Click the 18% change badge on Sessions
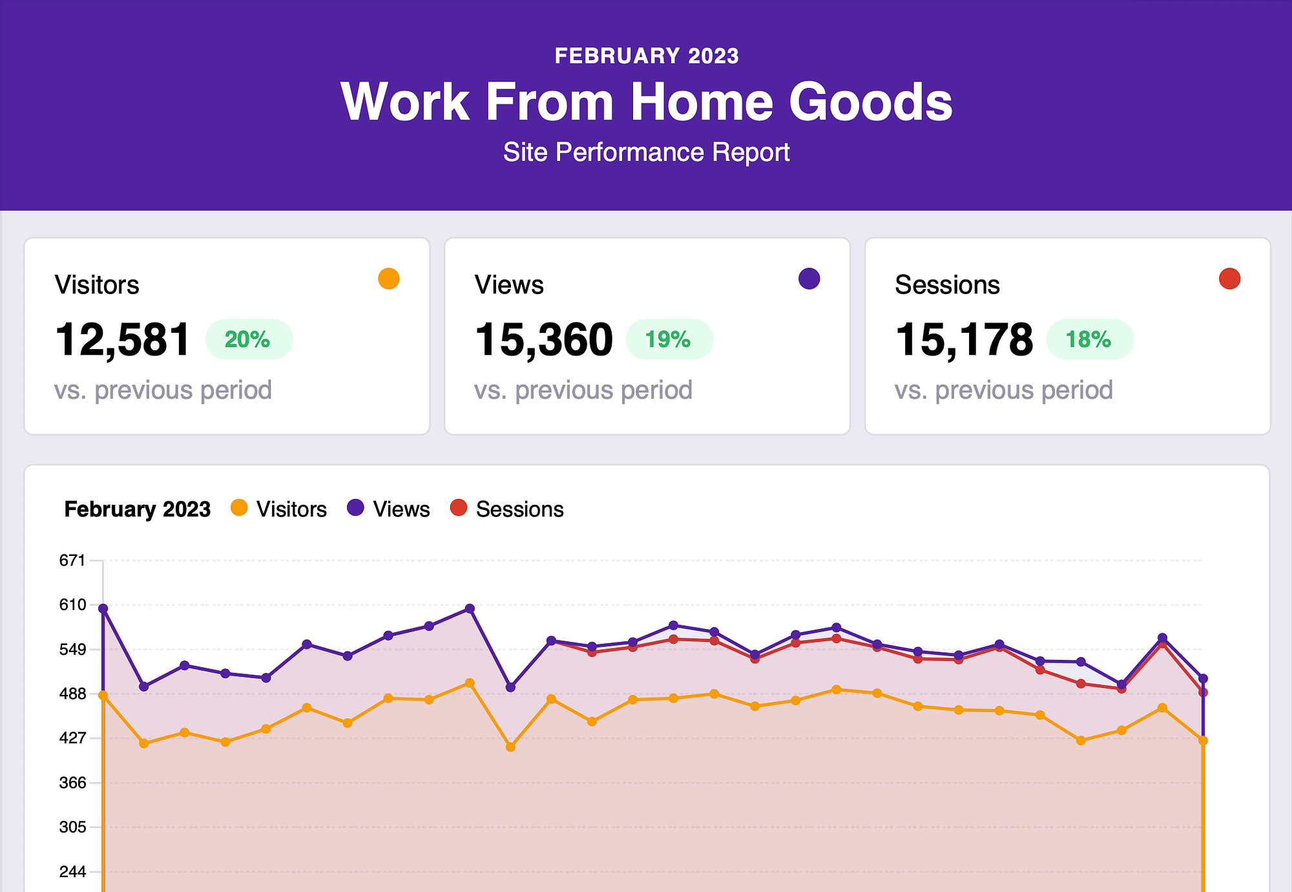This screenshot has width=1292, height=892. click(1089, 339)
